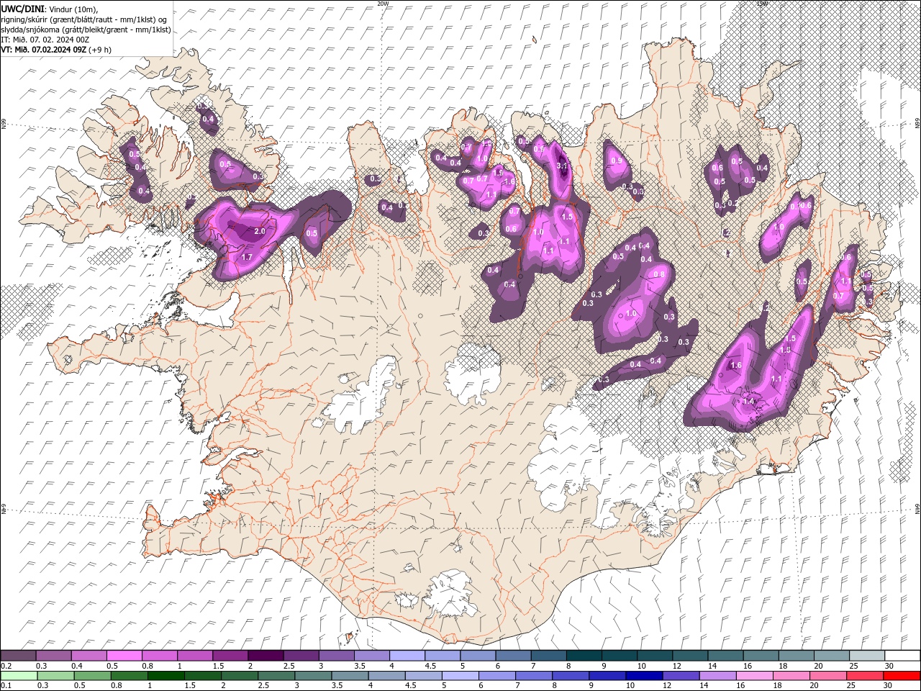Click the valid time 'VT: Mið. 07.02.2024 09Z'
The height and width of the screenshot is (691, 921).
point(45,50)
